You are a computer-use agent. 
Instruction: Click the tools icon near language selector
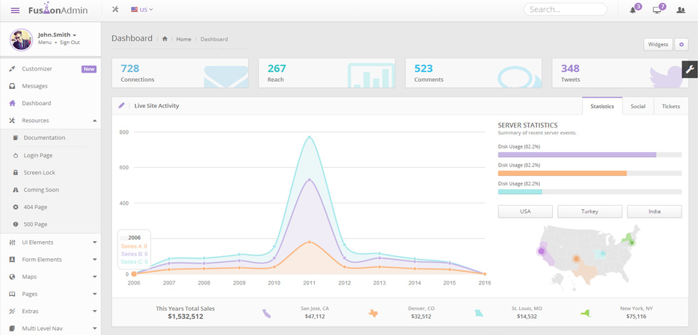pos(115,9)
